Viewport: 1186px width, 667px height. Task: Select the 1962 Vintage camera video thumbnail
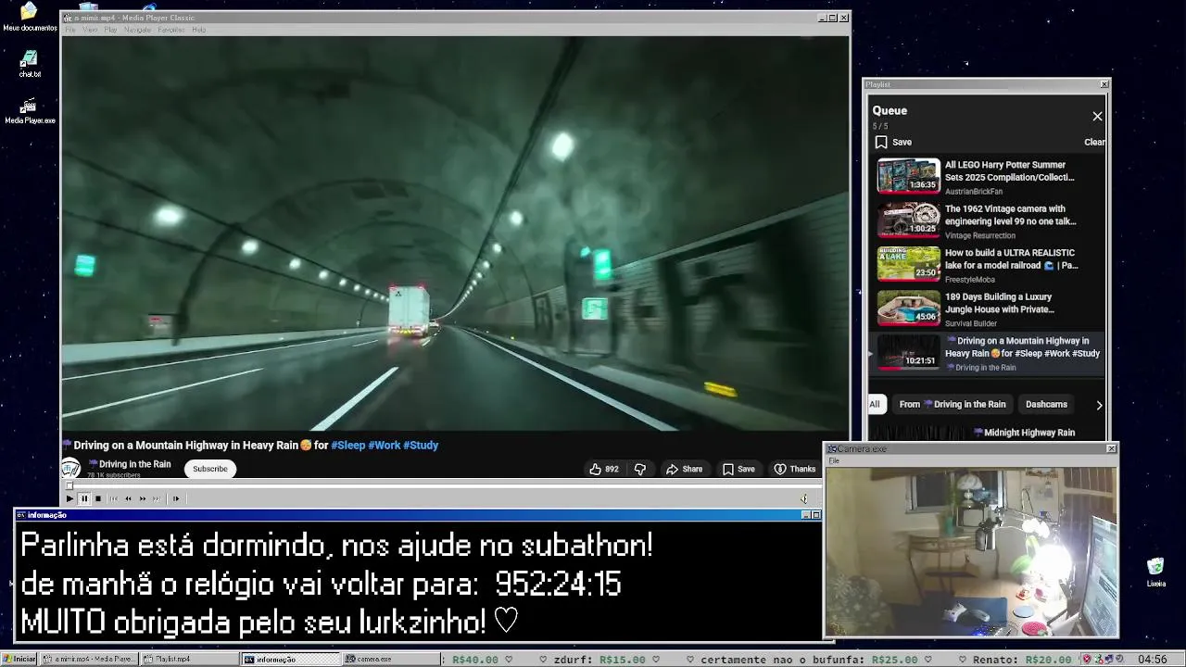coord(908,220)
